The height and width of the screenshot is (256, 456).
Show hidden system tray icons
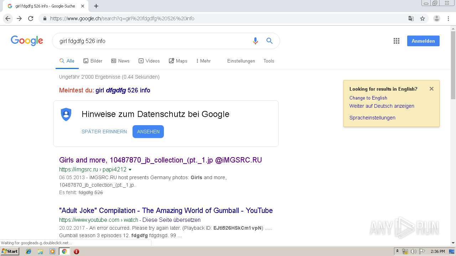pos(397,251)
